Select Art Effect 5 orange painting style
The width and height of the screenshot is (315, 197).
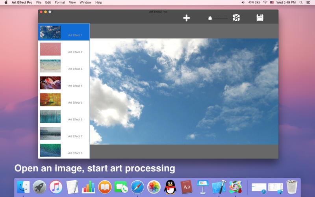tap(50, 100)
